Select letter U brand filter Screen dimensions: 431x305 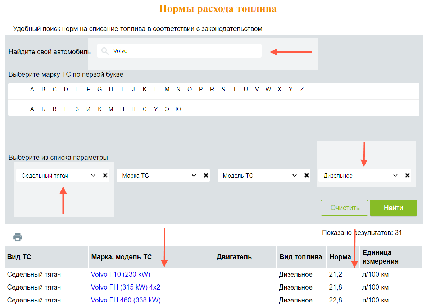click(246, 89)
